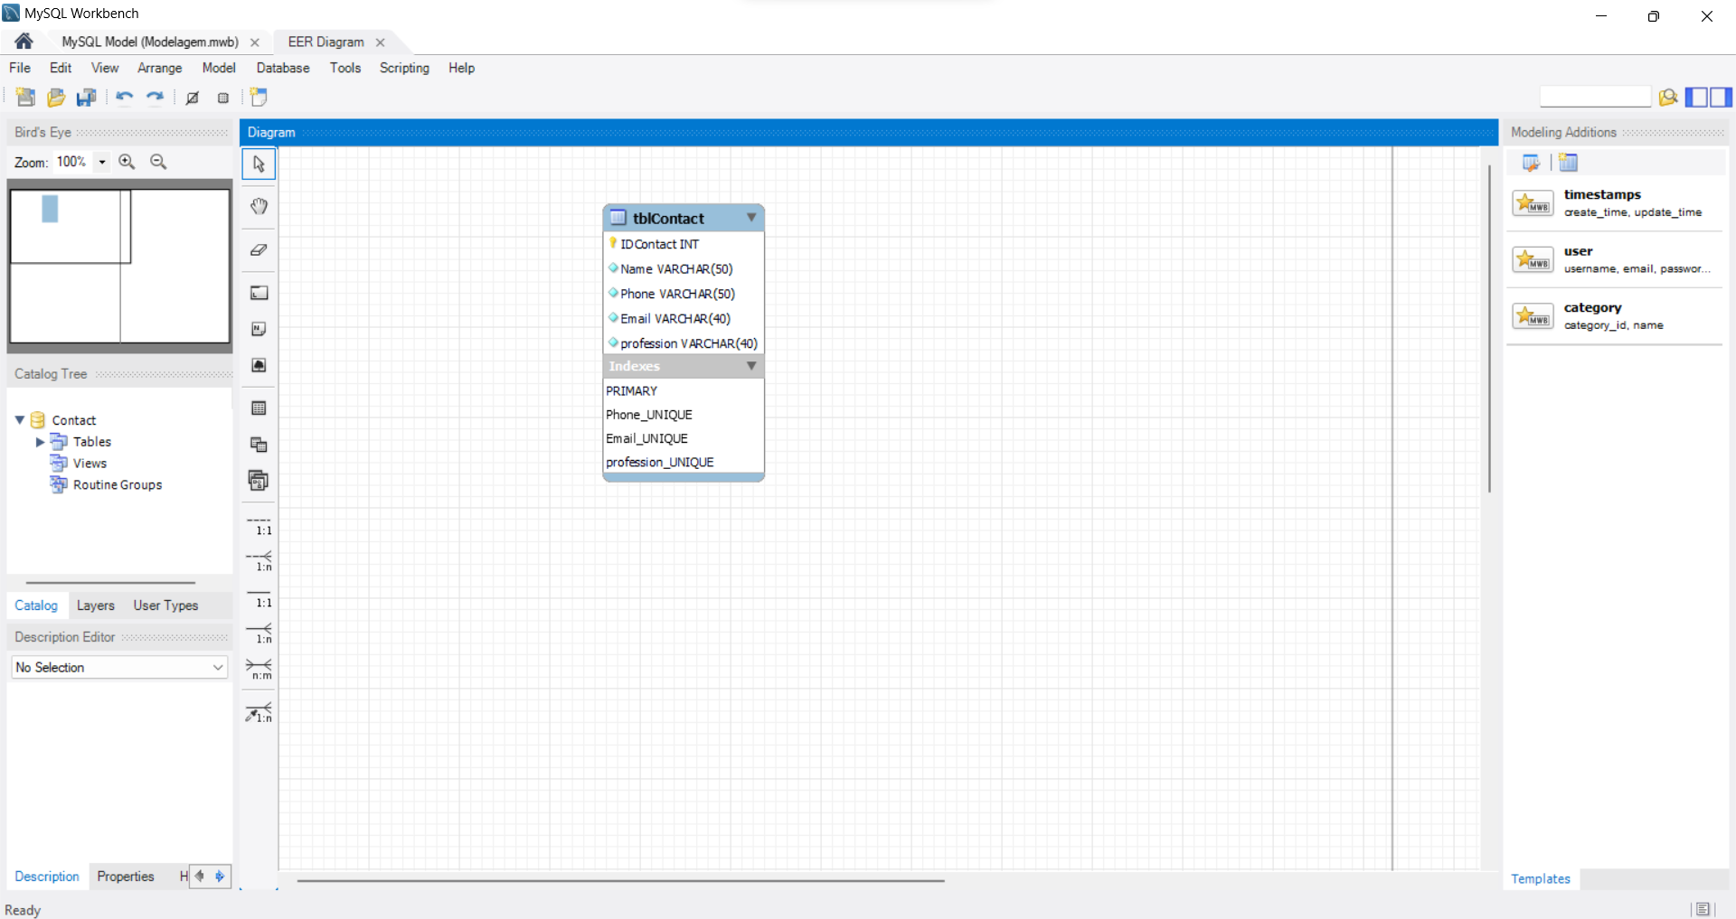1736x919 pixels.
Task: Click the diagram horizontal scrollbar
Action: (x=621, y=880)
